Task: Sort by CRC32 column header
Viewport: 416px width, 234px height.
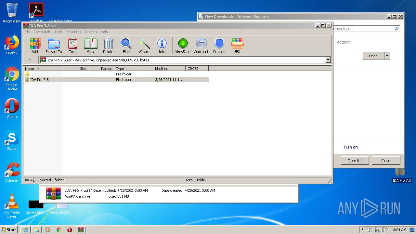Action: tap(197, 69)
